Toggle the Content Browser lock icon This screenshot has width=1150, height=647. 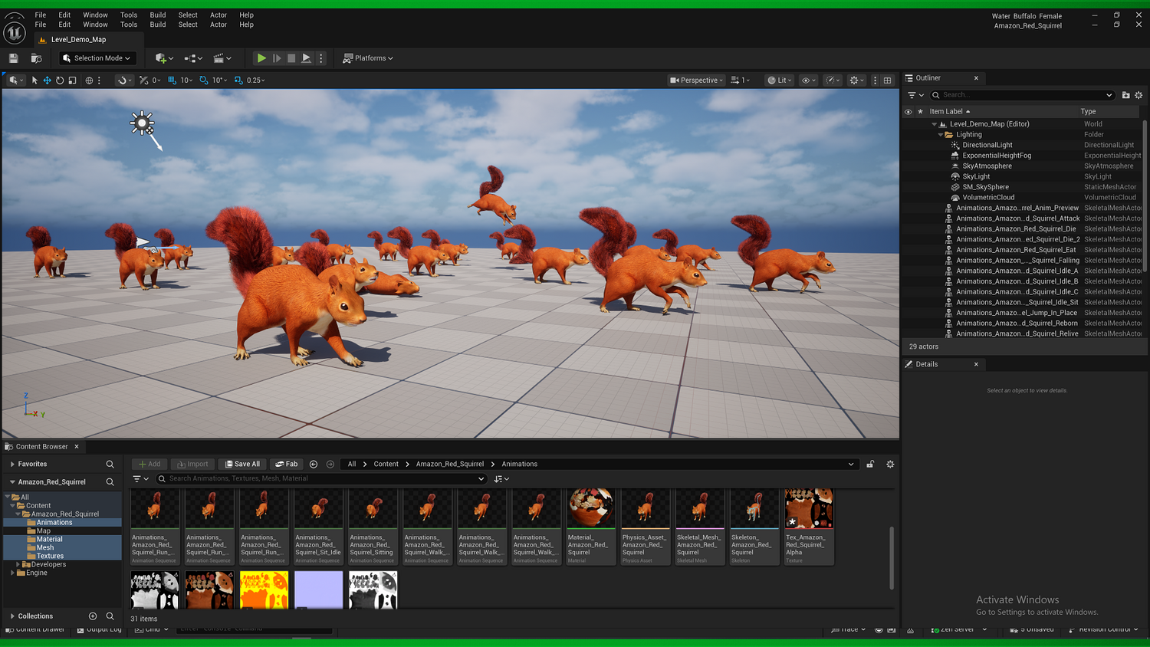[870, 464]
